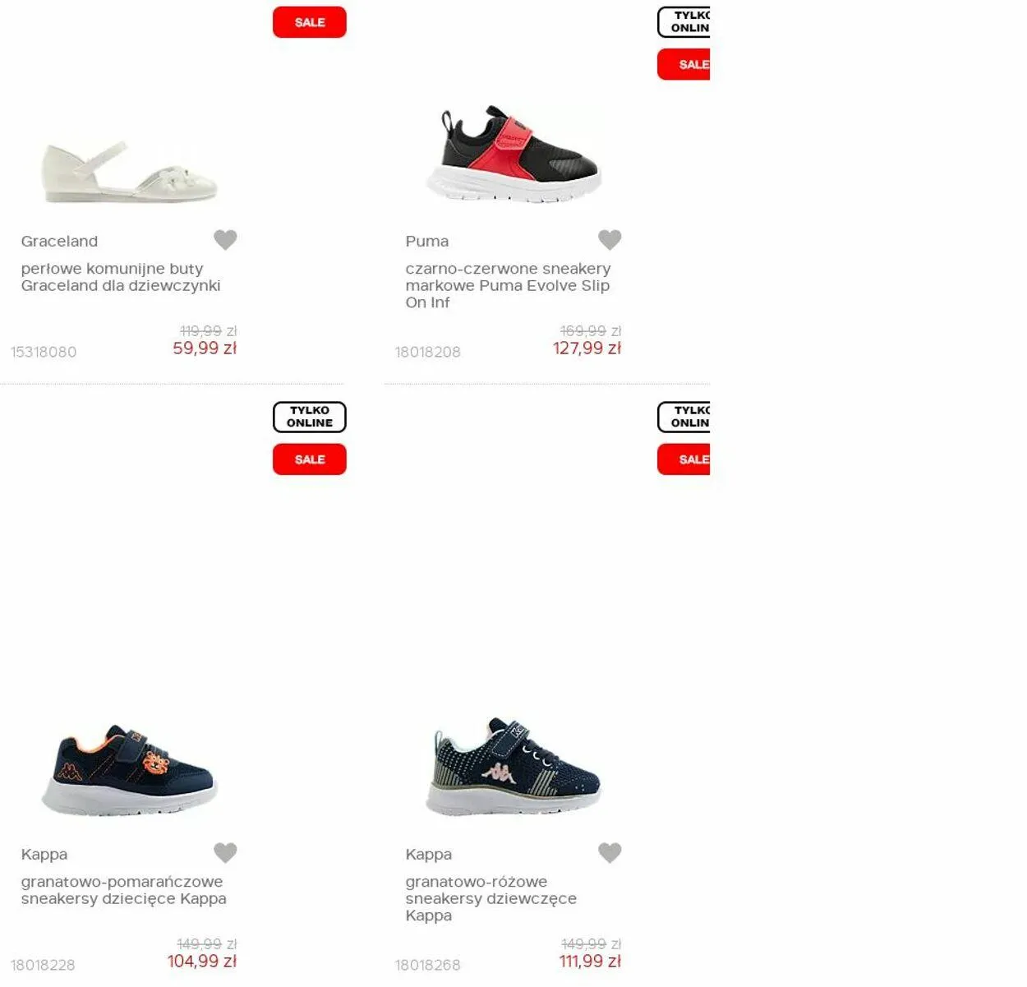Open 'granatowo-pomarańczowe sneakersy dziecięce Kappa' link
The width and height of the screenshot is (1027, 987).
tap(123, 890)
